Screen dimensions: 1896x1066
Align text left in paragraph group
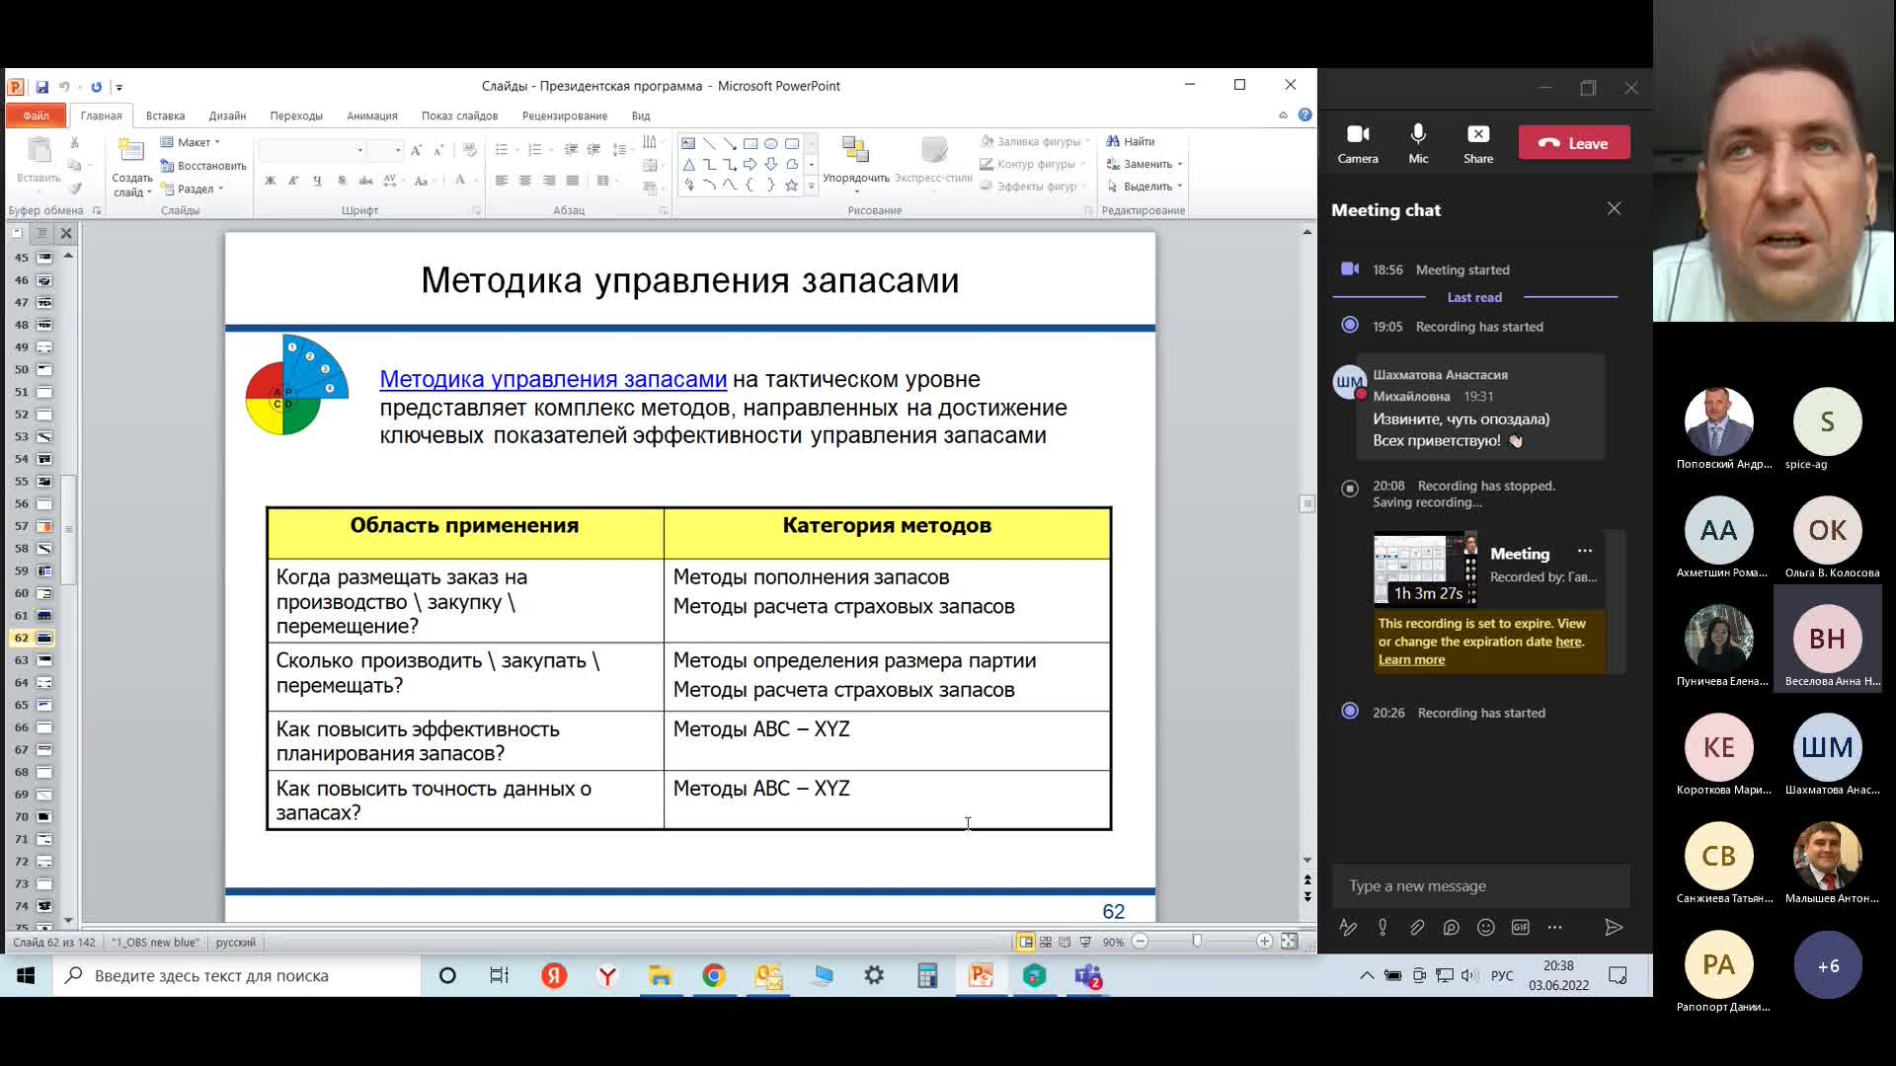pos(502,181)
